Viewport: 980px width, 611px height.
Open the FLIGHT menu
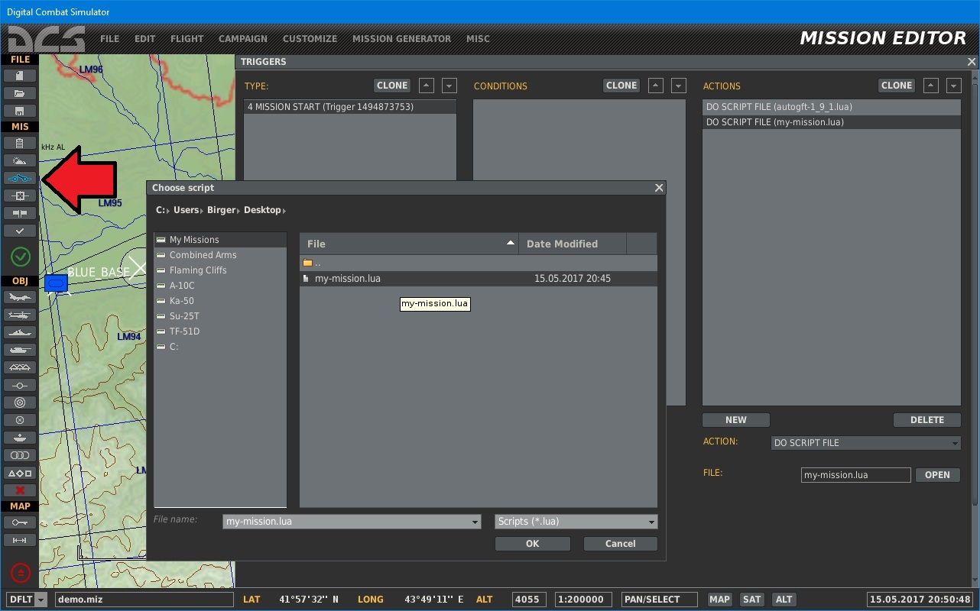click(187, 39)
